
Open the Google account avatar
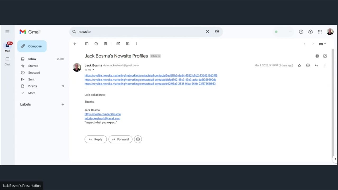[330, 32]
